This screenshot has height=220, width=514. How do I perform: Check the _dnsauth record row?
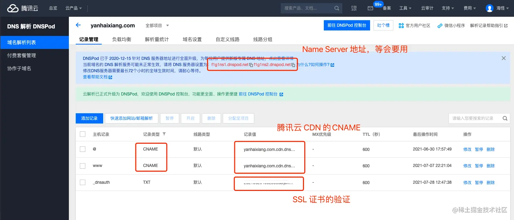(83, 182)
